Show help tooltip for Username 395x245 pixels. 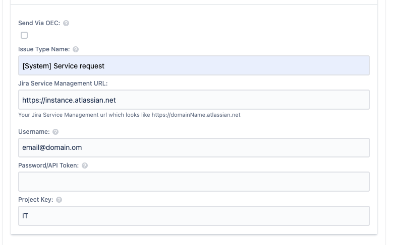click(55, 132)
